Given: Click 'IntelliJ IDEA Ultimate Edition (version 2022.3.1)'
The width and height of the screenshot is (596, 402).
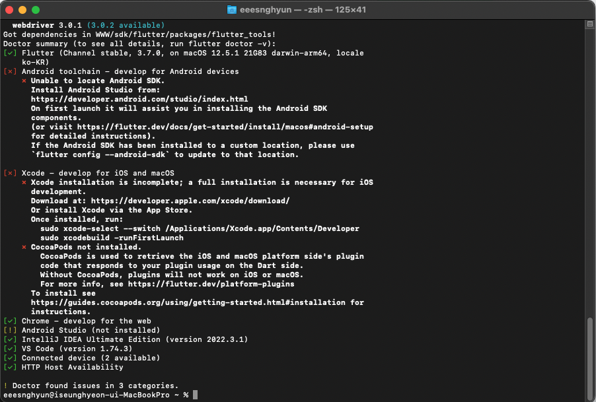Looking at the screenshot, I should click(x=135, y=339).
